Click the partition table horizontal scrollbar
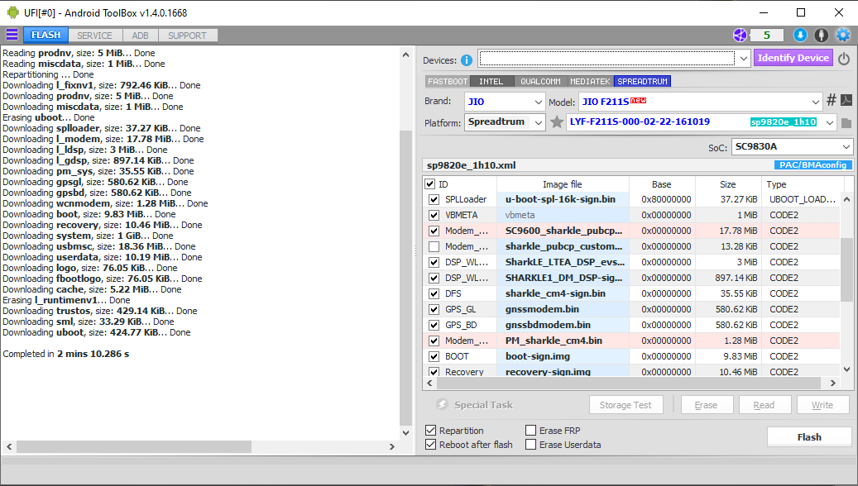The width and height of the screenshot is (858, 486). pos(628,384)
